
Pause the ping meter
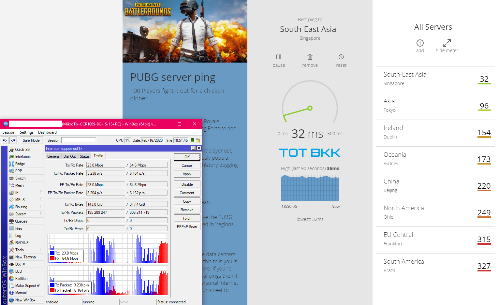click(x=279, y=57)
